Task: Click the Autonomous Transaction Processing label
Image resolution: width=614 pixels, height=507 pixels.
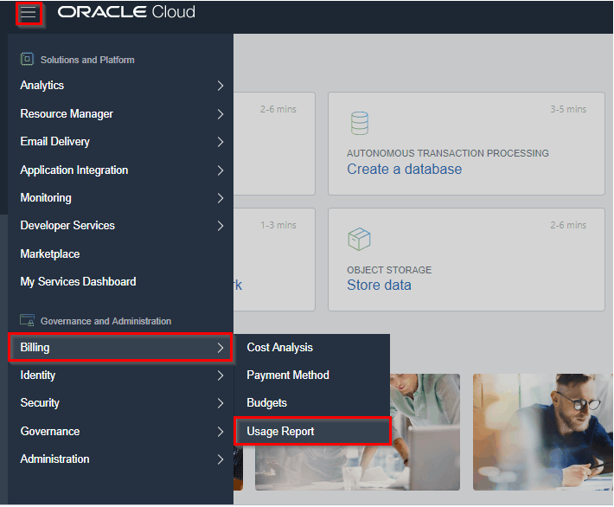Action: coord(448,153)
